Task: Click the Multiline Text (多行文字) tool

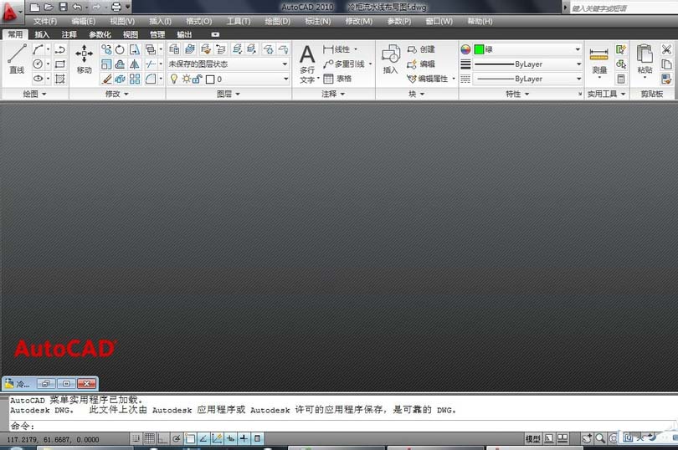Action: [x=307, y=64]
